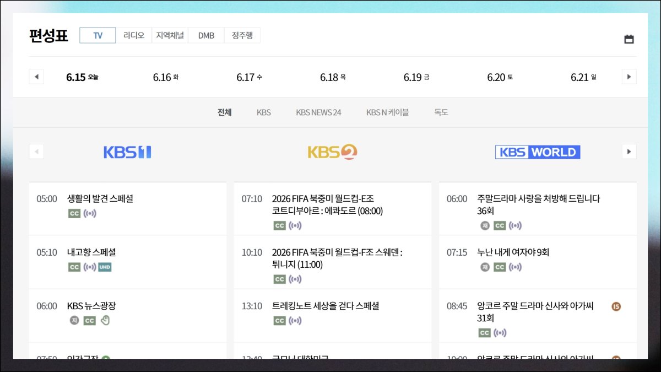Open 2026 FIFA 북중미 월드컵-E조 listing
Image resolution: width=661 pixels, height=372 pixels.
[327, 204]
